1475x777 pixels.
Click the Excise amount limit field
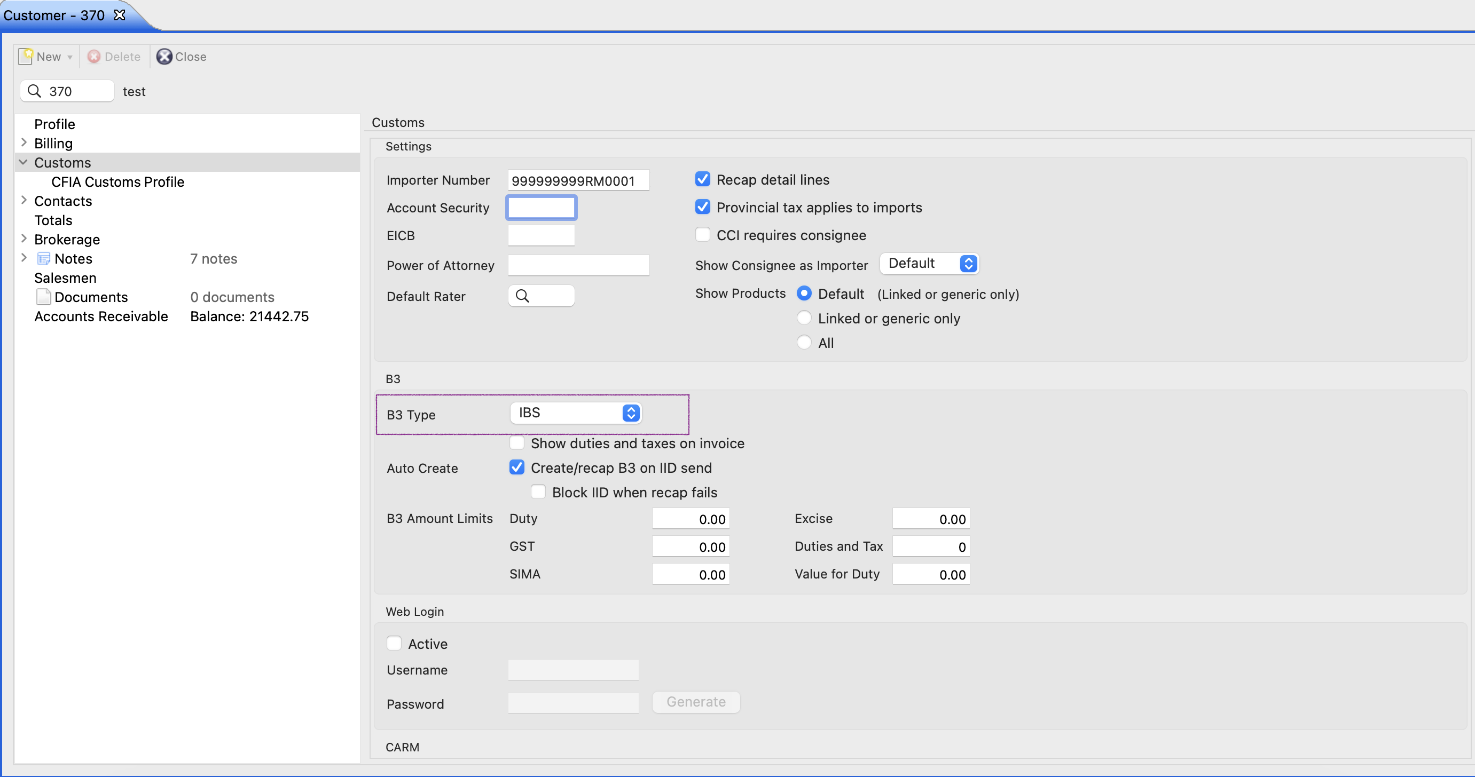931,519
